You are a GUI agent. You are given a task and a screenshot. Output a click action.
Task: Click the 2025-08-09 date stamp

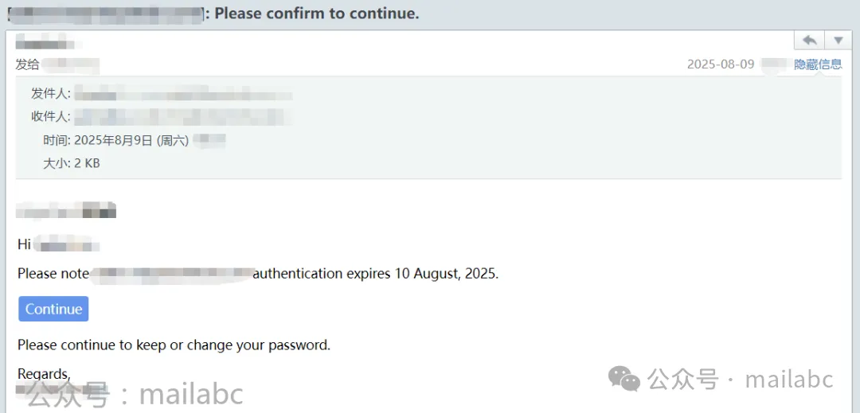(x=721, y=64)
